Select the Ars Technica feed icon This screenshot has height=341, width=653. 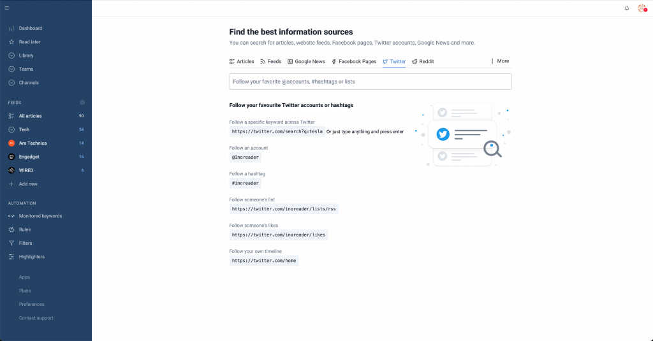pyautogui.click(x=11, y=143)
